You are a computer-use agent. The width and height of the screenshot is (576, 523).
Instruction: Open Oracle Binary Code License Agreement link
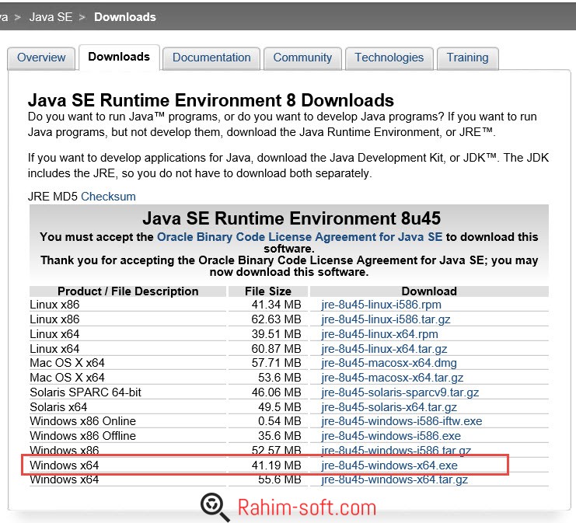tap(299, 237)
